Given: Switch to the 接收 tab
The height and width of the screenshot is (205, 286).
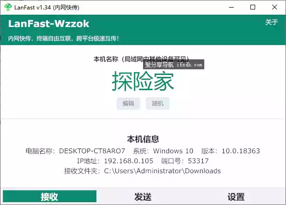Looking at the screenshot, I should (x=49, y=196).
